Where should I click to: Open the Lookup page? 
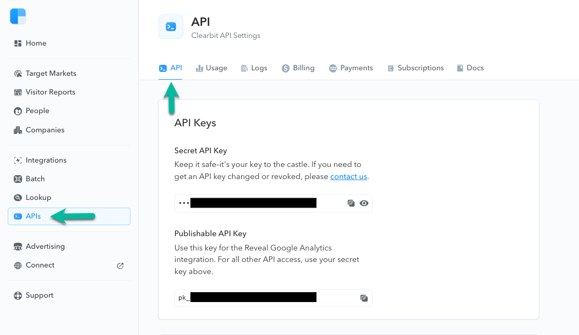[x=39, y=198]
